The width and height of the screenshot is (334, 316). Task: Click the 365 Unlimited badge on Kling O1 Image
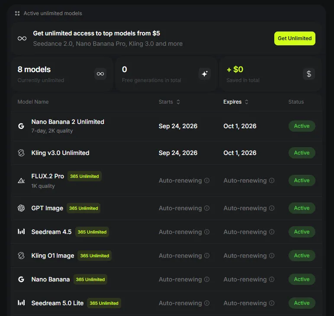click(x=95, y=256)
